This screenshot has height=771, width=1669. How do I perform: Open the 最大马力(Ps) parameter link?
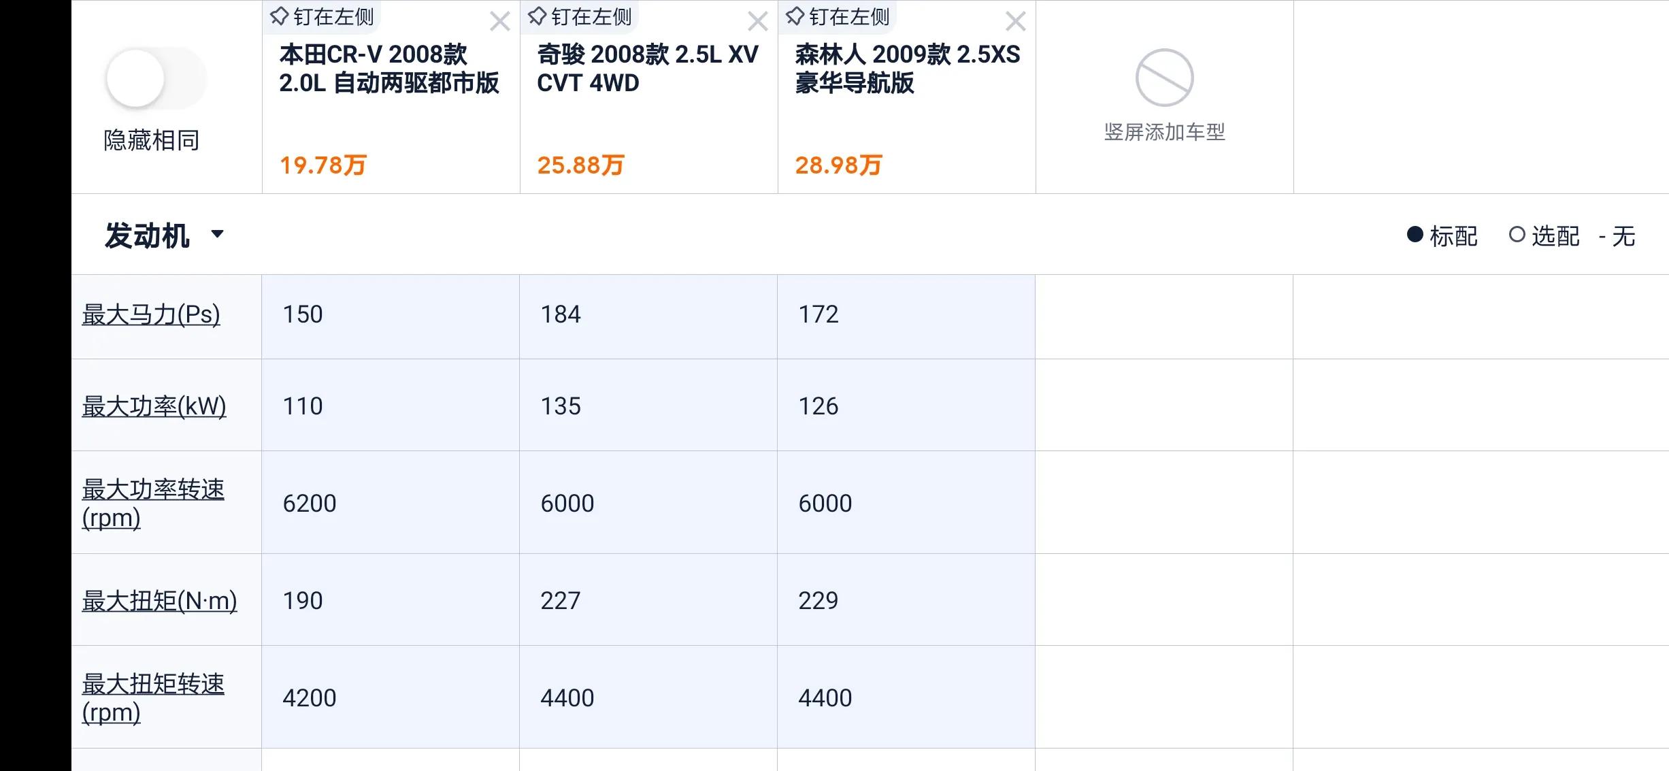(x=150, y=315)
